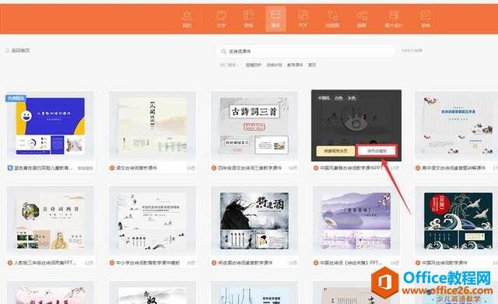The image size is (498, 304).
Task: Switch to the 文字 document templates tab
Action: [x=221, y=19]
